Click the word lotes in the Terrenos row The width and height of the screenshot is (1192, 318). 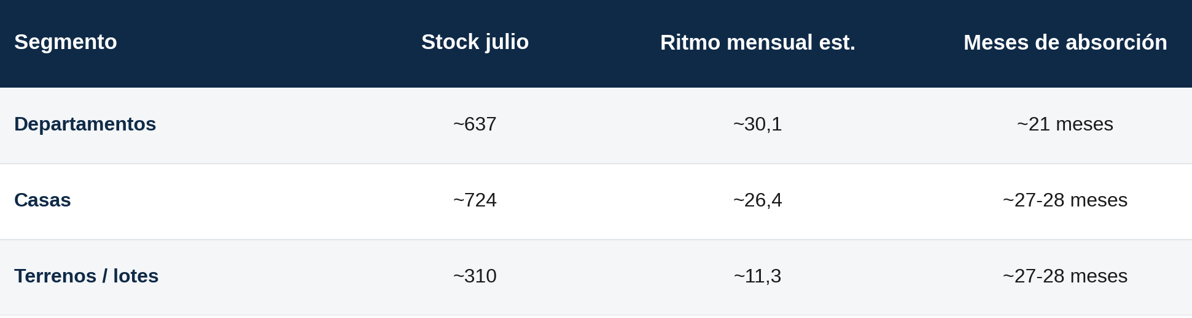136,276
